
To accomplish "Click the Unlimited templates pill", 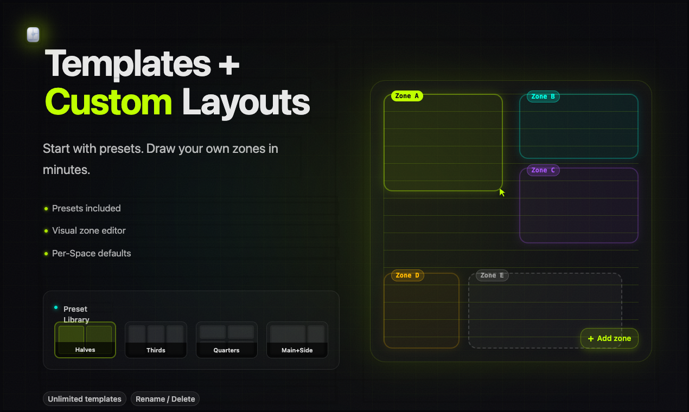I will coord(84,398).
